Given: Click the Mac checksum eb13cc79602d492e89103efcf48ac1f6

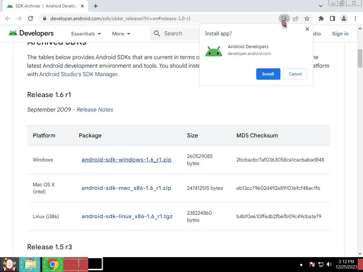Looking at the screenshot, I should point(278,188).
